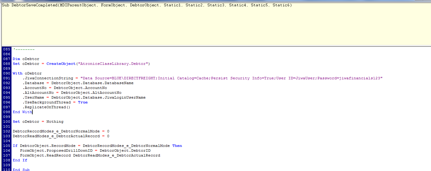431x171 pixels.
Task: Click inside the JiwaConnectionString value string
Action: pyautogui.click(x=233, y=78)
